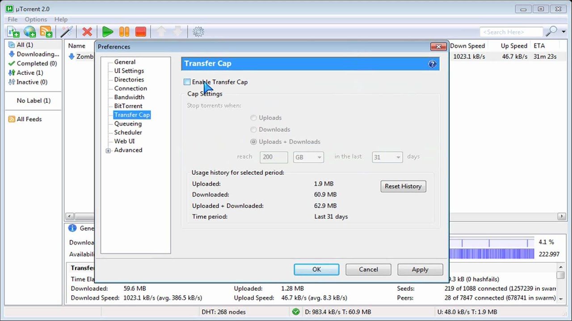This screenshot has width=572, height=321.
Task: Click the DHT: 268 nodes status entry
Action: 223,312
